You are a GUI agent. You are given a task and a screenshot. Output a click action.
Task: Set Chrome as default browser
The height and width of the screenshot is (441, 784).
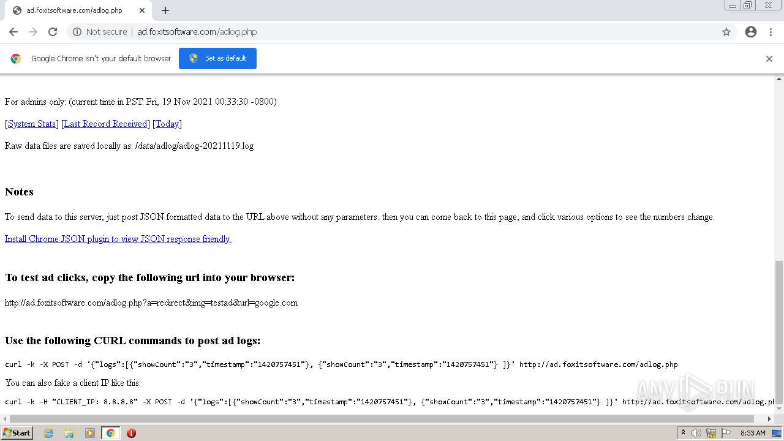[217, 58]
